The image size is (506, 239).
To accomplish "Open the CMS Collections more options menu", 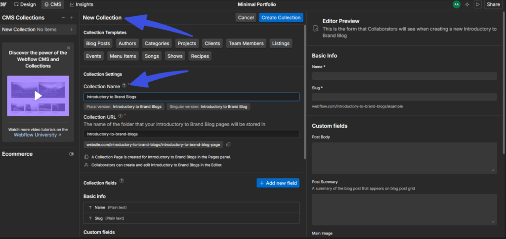I will 63,18.
